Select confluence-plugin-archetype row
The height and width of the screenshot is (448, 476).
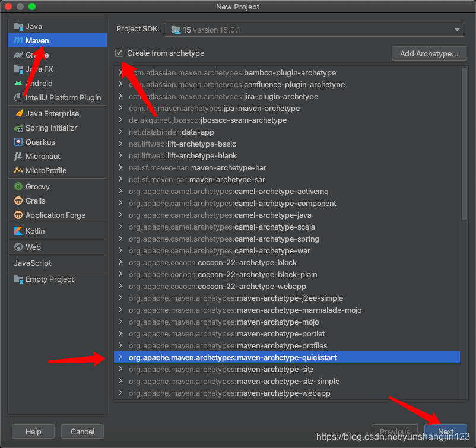pyautogui.click(x=287, y=84)
